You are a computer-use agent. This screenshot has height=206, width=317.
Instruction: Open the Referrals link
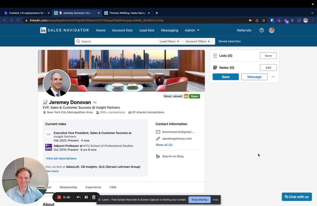(244, 30)
